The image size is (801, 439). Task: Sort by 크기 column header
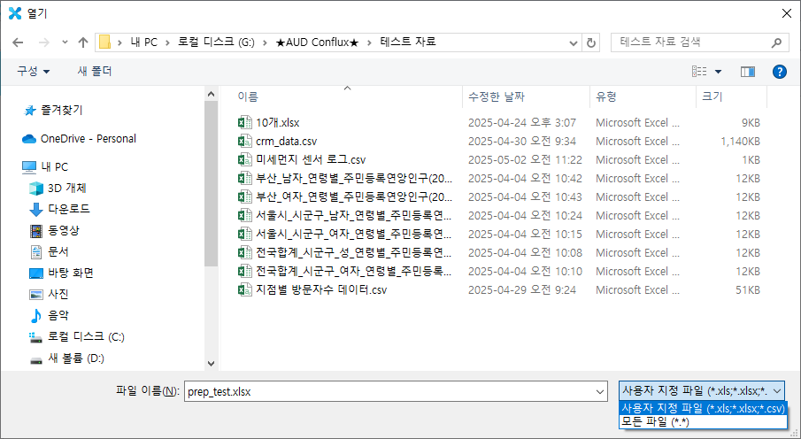coord(712,96)
